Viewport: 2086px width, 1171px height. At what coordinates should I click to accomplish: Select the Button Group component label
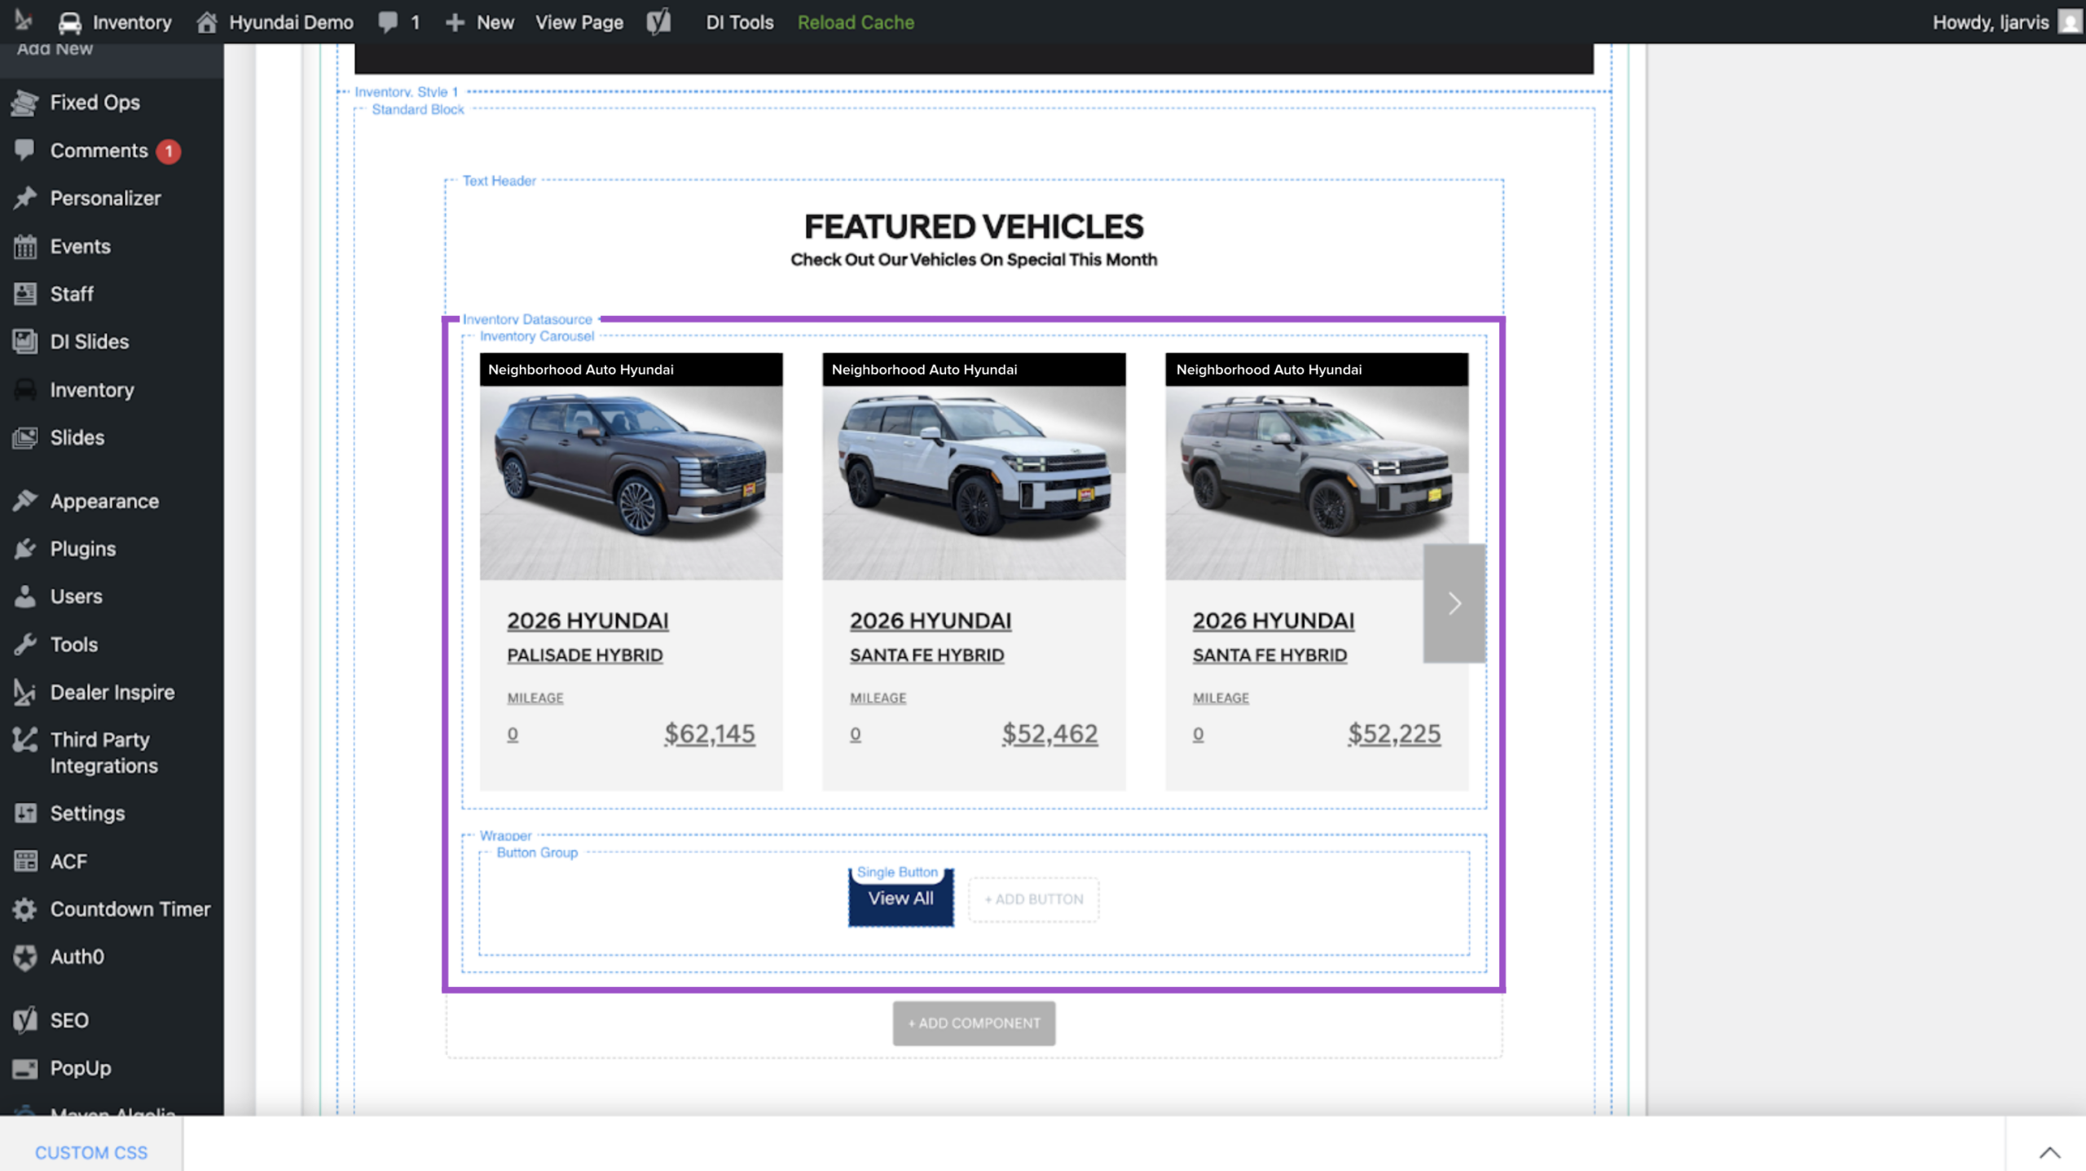pos(537,853)
